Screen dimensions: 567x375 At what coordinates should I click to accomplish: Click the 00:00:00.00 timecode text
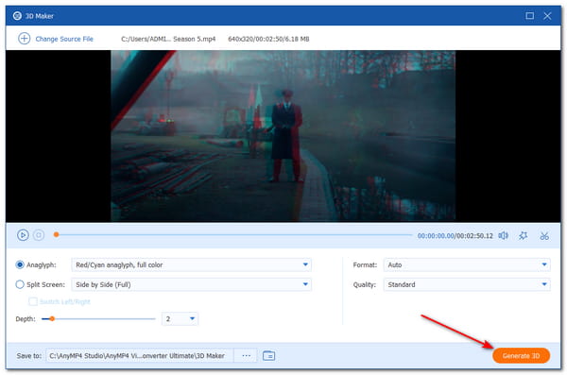[436, 236]
